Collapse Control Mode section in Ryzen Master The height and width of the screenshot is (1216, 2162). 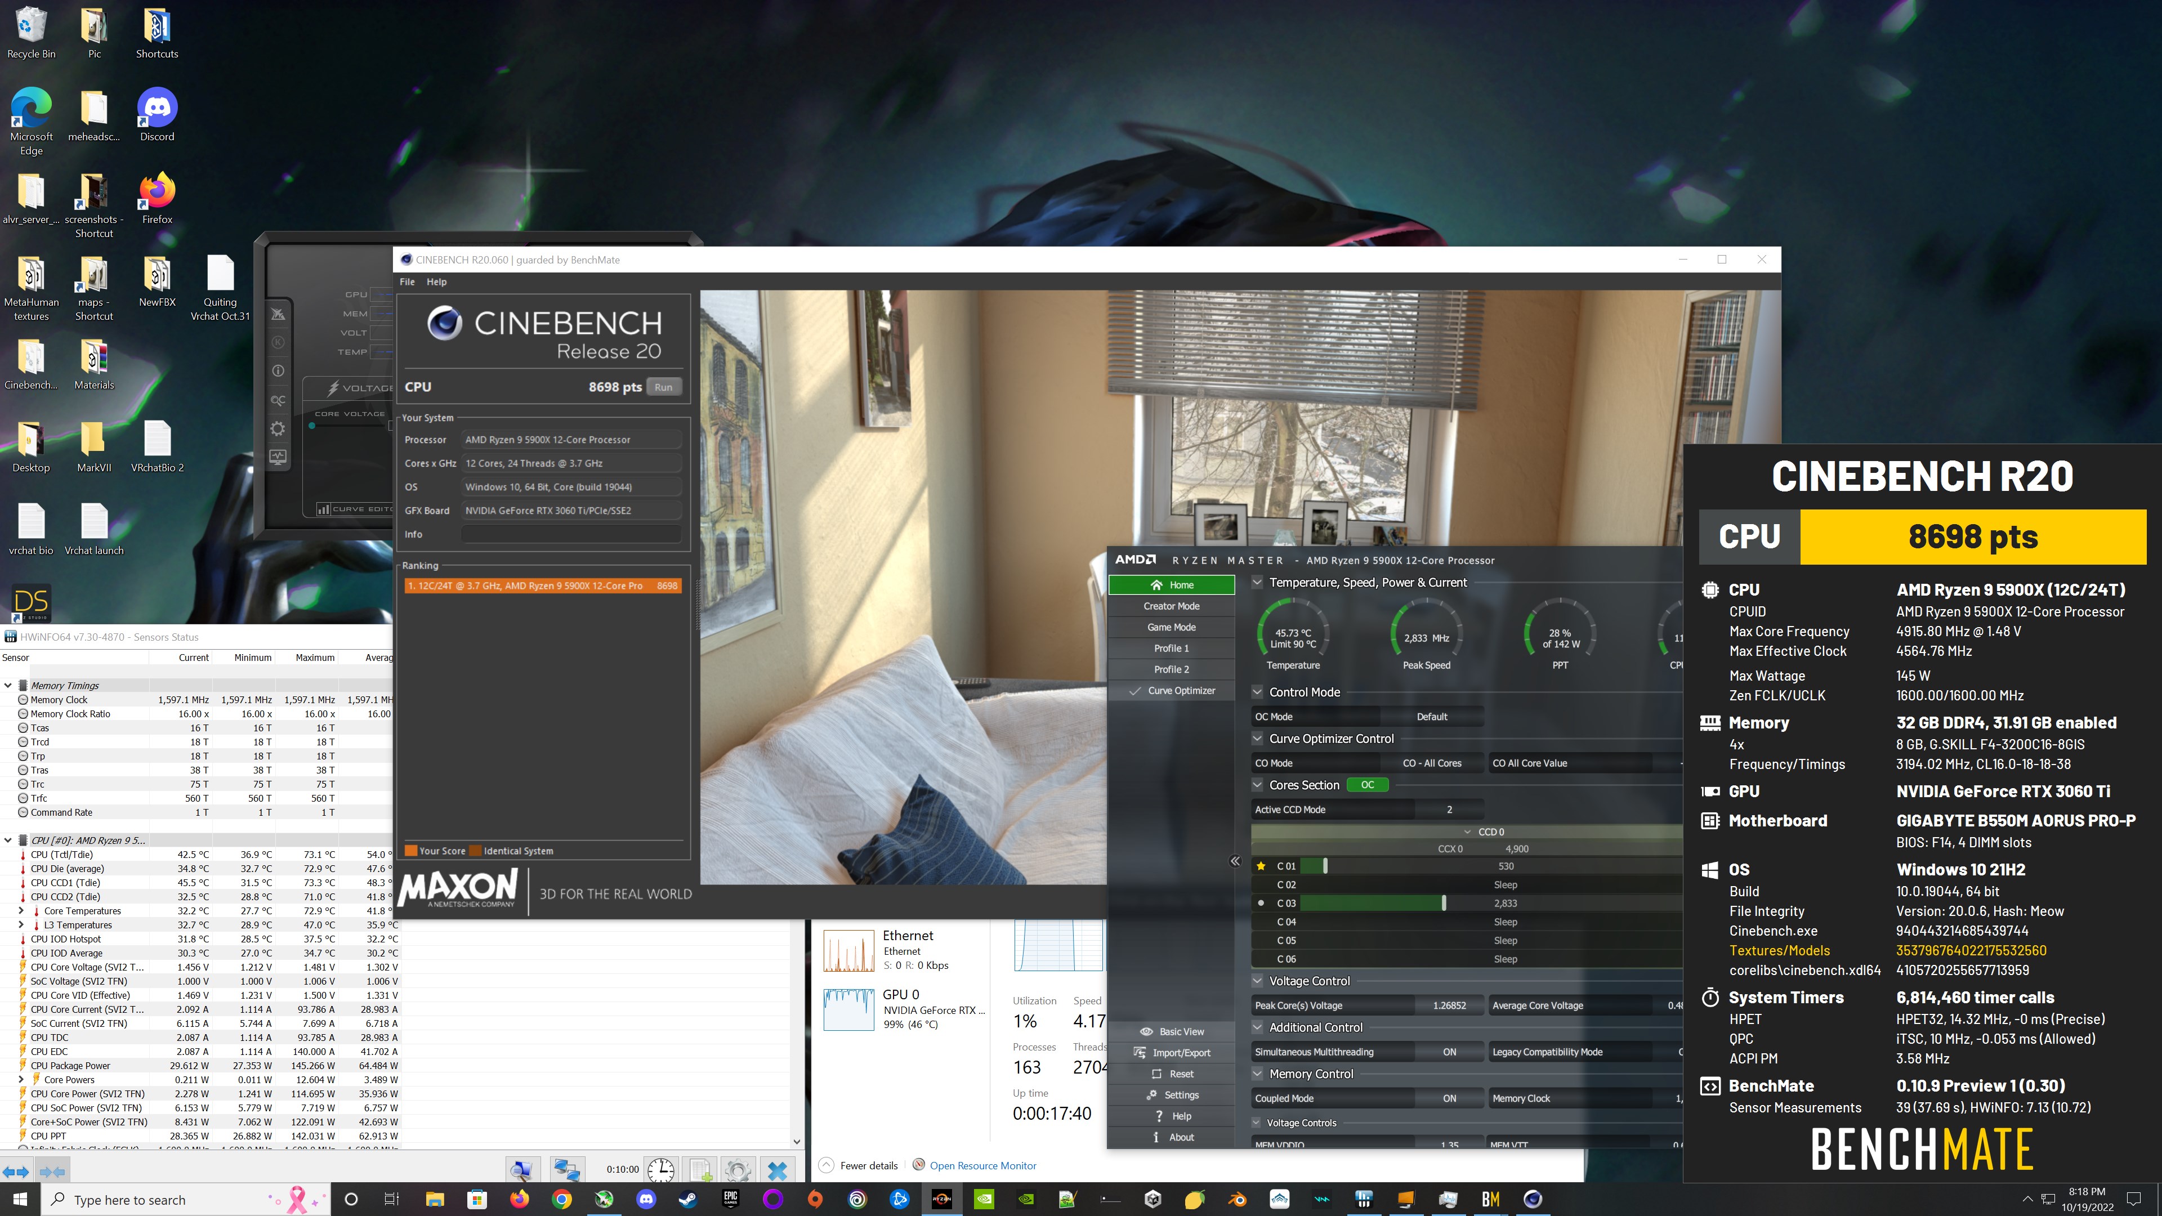pos(1257,691)
